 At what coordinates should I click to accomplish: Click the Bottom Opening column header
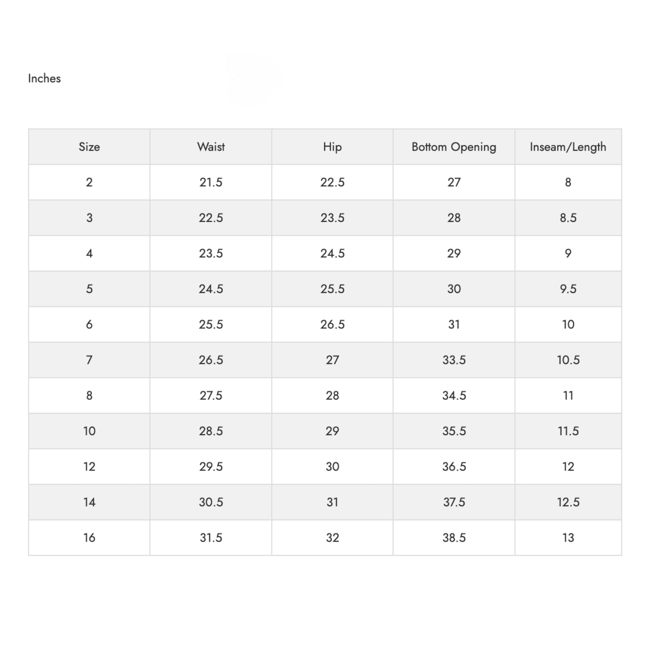(x=454, y=147)
